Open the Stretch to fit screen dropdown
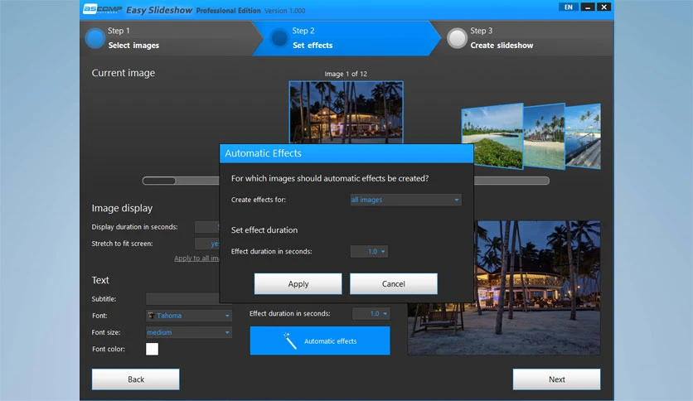 (207, 244)
